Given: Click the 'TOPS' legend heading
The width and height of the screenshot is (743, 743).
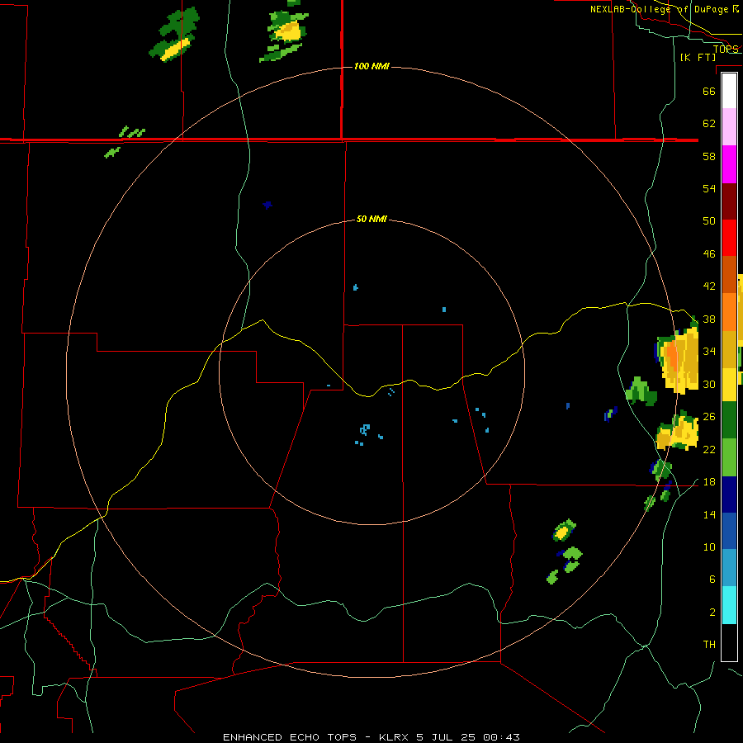Looking at the screenshot, I should pyautogui.click(x=726, y=49).
